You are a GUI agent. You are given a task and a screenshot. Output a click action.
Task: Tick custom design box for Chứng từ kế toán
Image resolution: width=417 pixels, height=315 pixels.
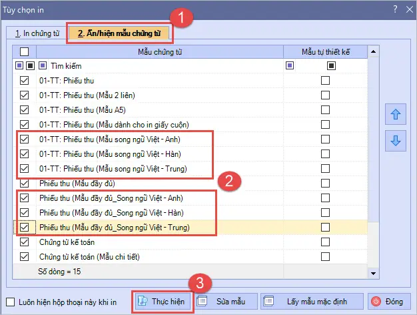pos(325,242)
